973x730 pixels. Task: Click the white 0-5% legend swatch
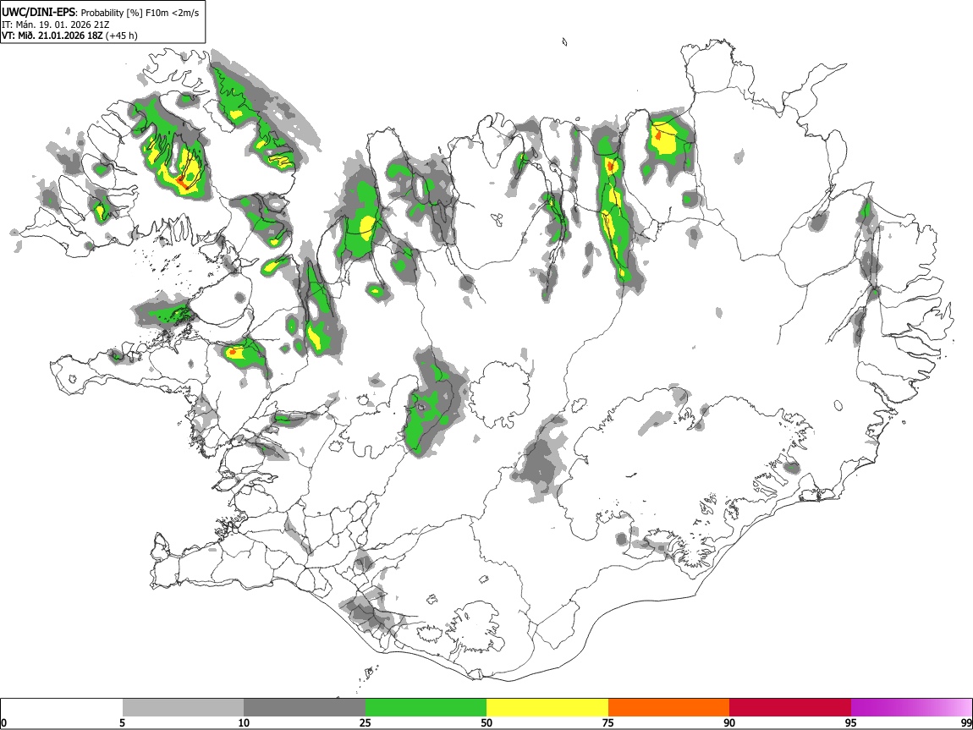coord(62,708)
